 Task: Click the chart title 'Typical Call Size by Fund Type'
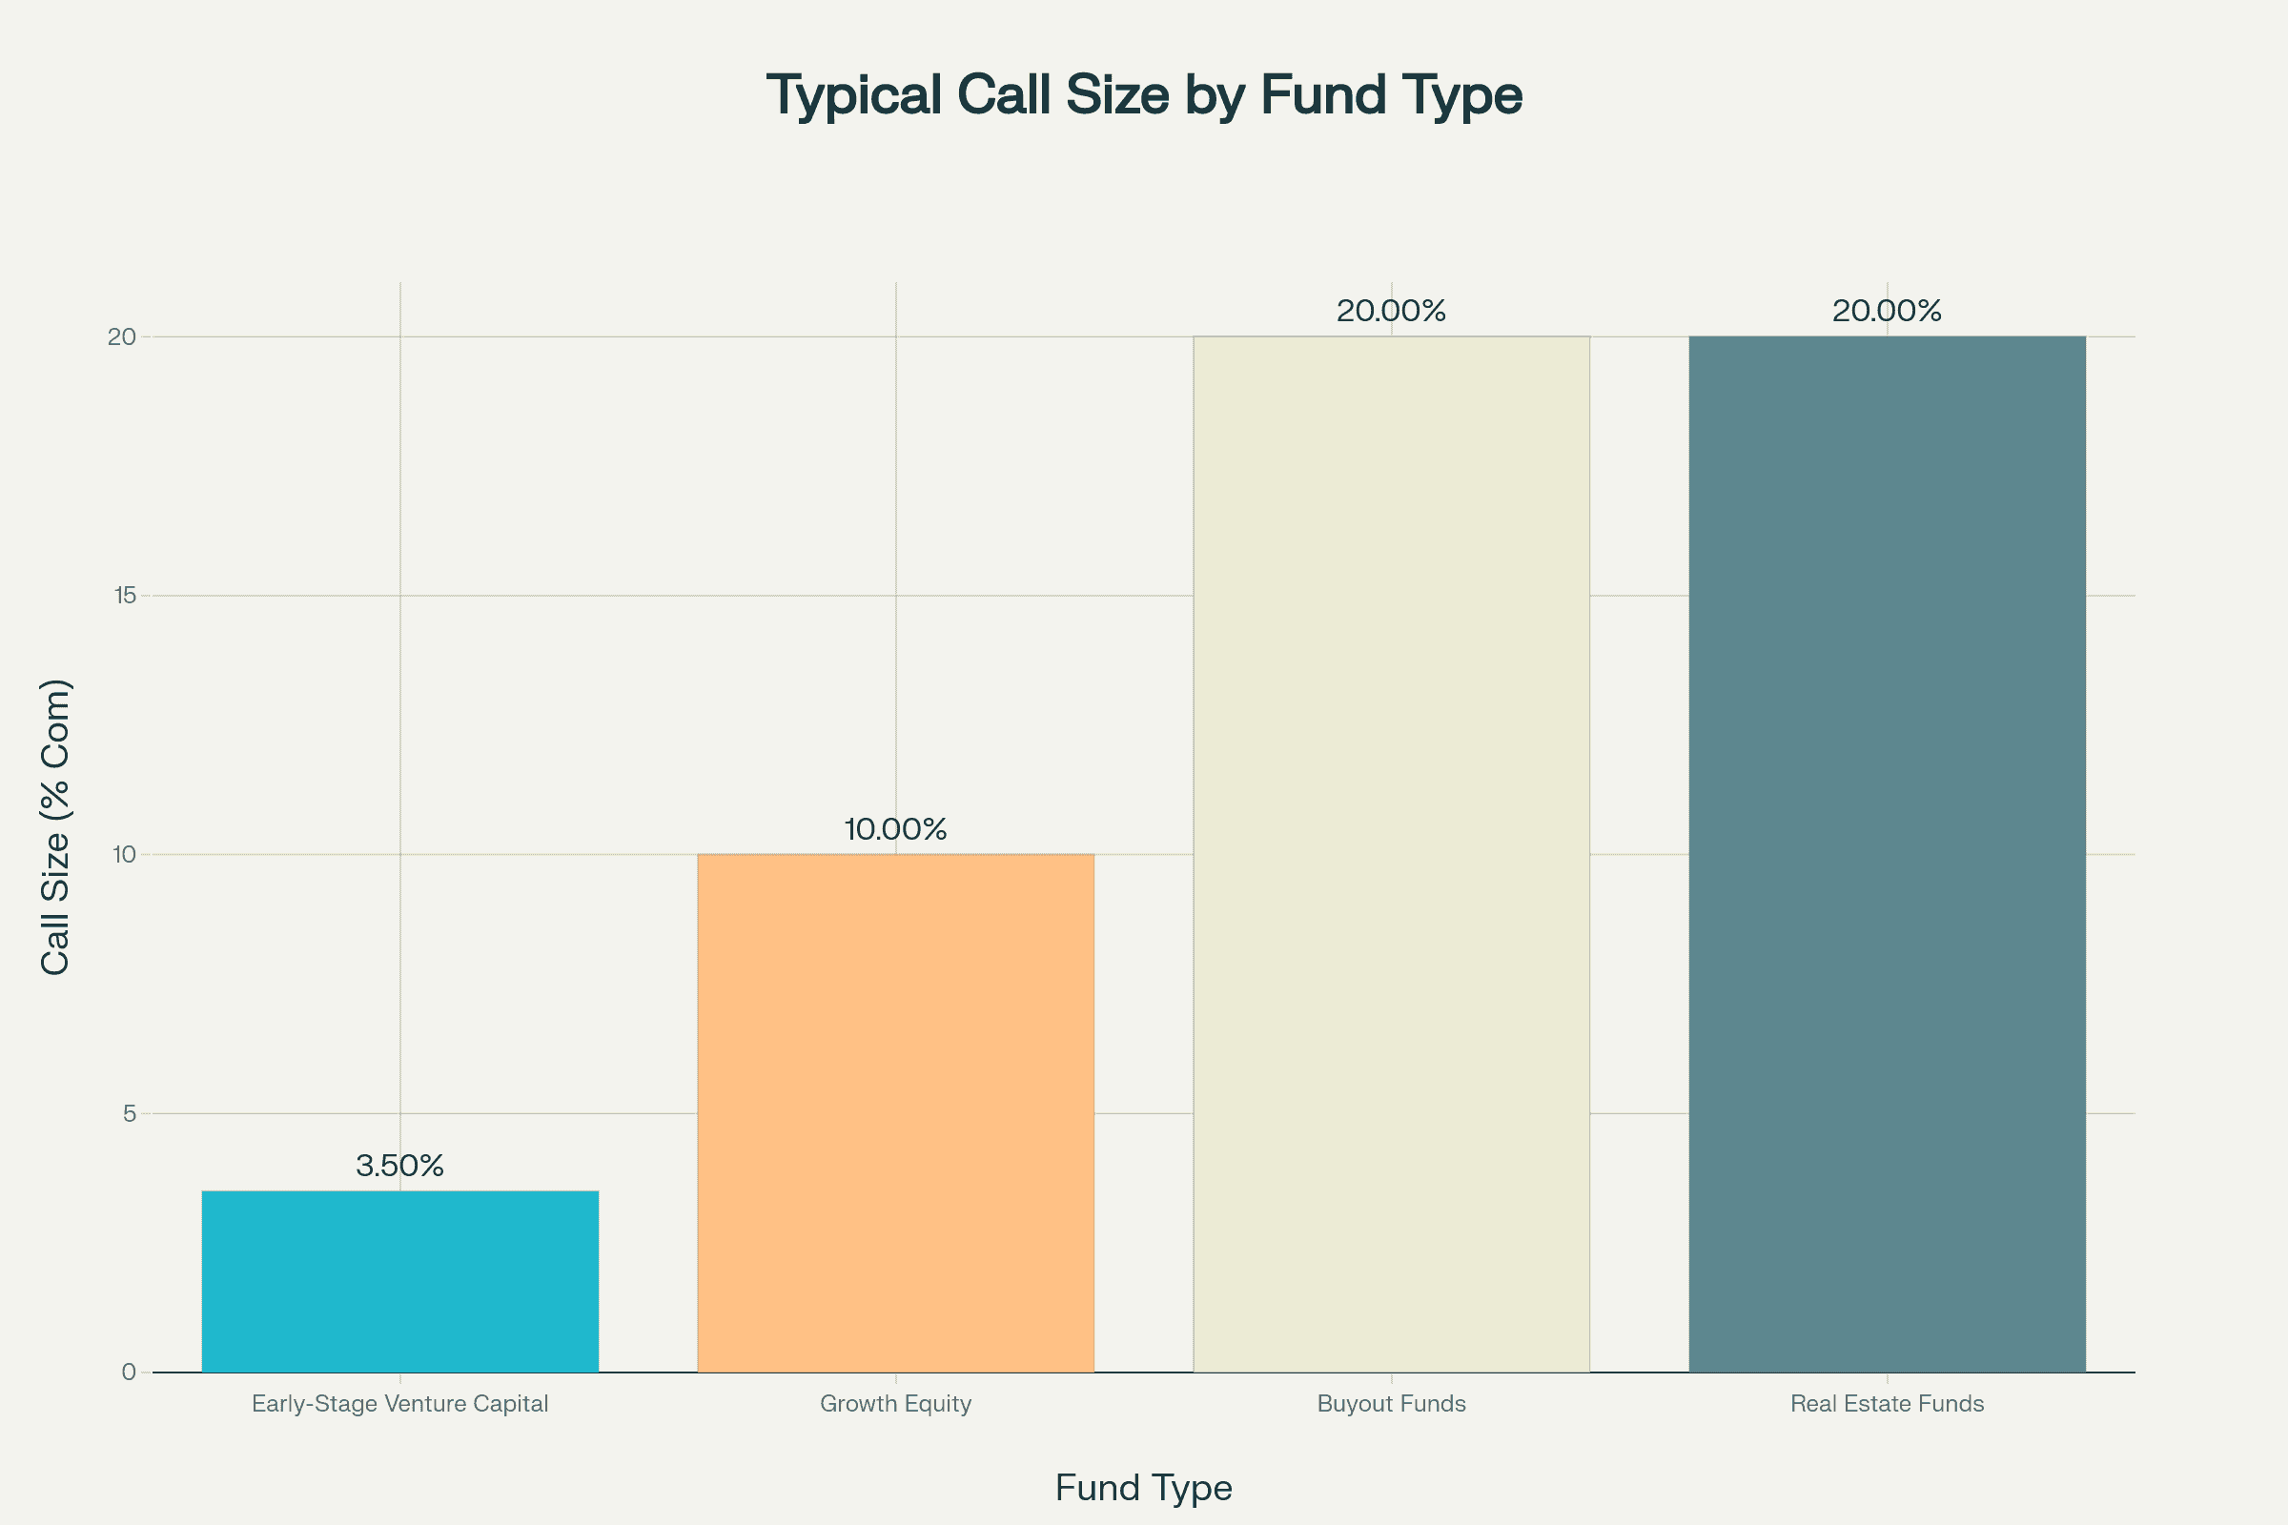[1144, 95]
